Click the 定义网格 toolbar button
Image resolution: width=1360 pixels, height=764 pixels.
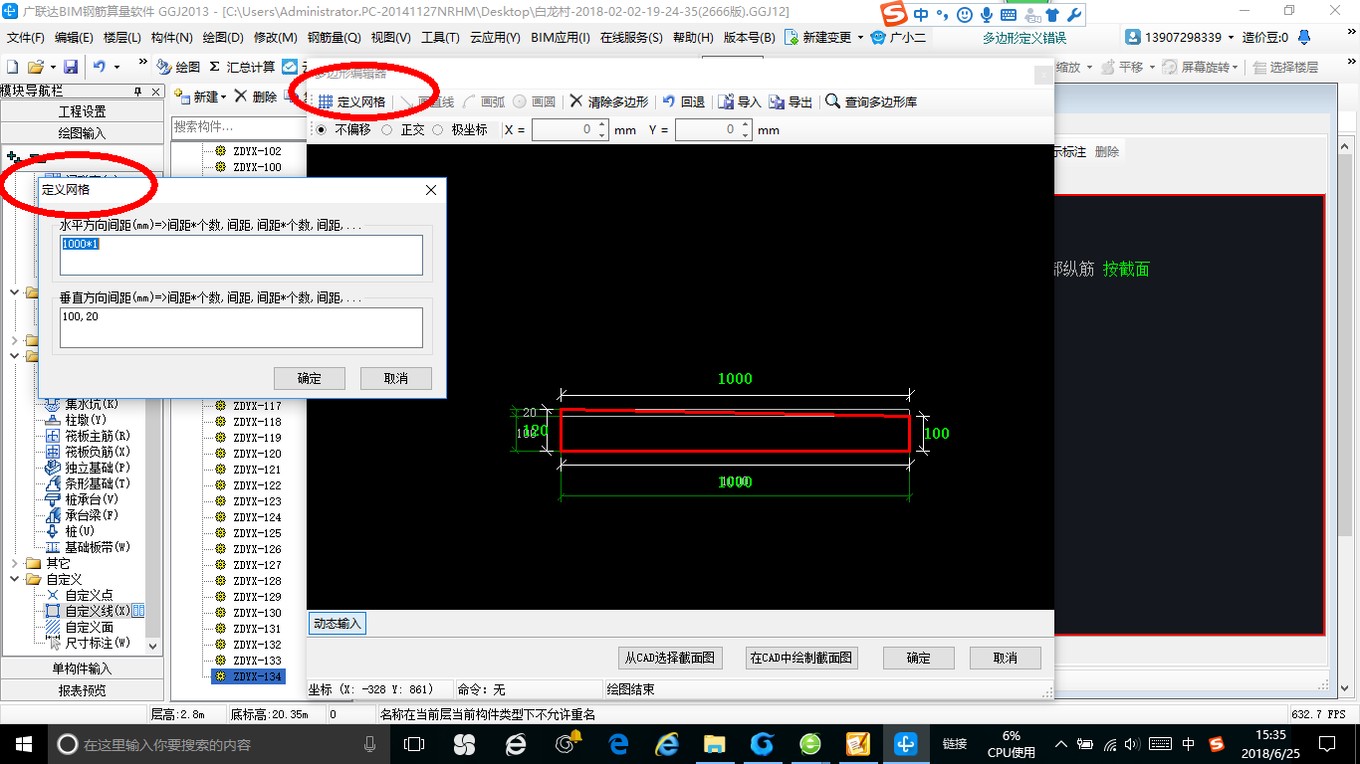point(351,101)
